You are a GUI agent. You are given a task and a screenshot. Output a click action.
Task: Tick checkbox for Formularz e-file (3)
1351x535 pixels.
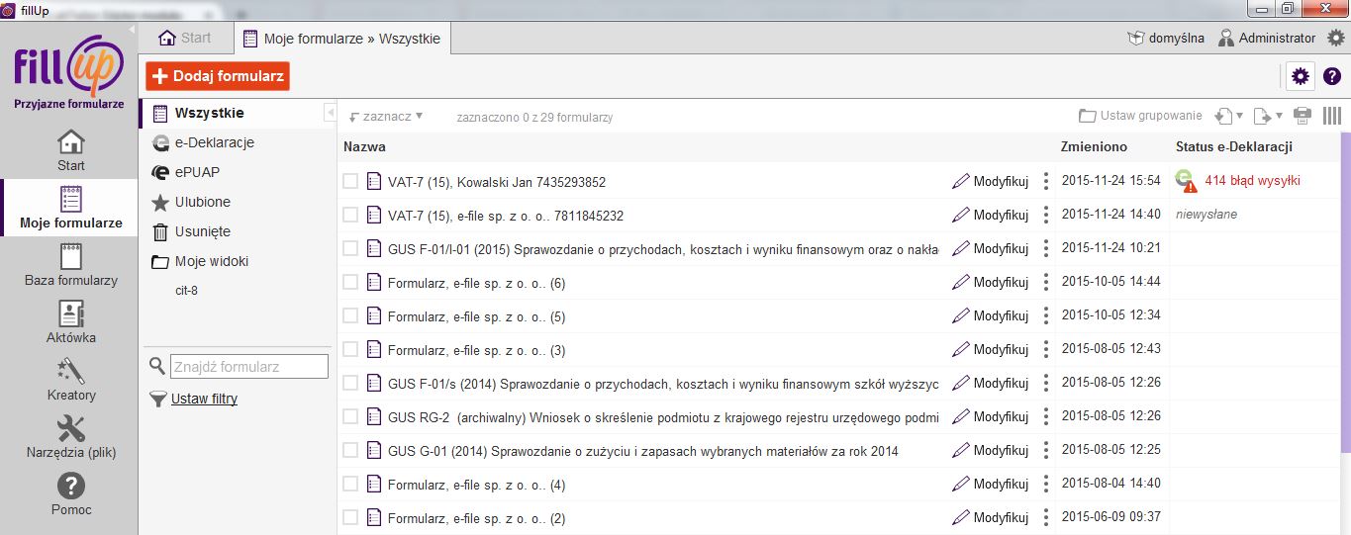pyautogui.click(x=350, y=349)
